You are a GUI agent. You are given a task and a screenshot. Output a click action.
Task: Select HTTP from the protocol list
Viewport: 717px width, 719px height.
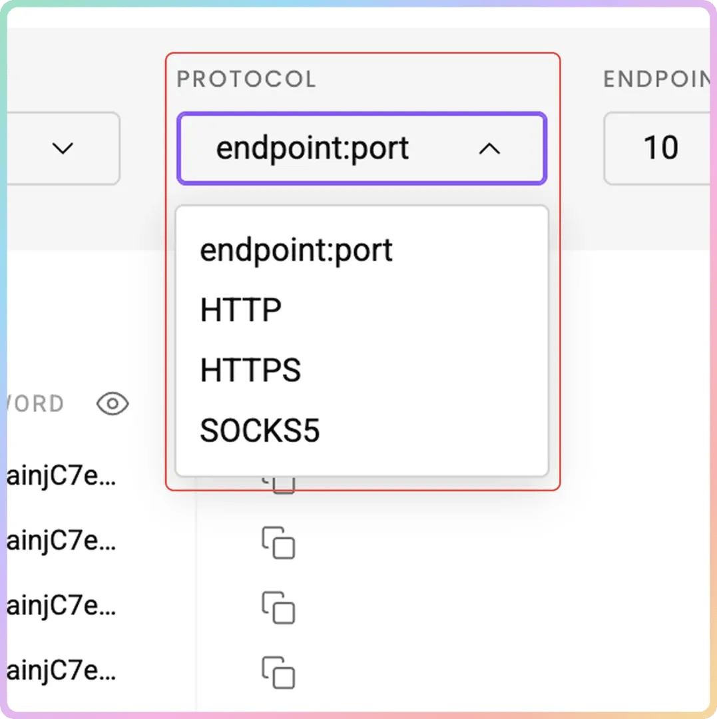click(241, 310)
